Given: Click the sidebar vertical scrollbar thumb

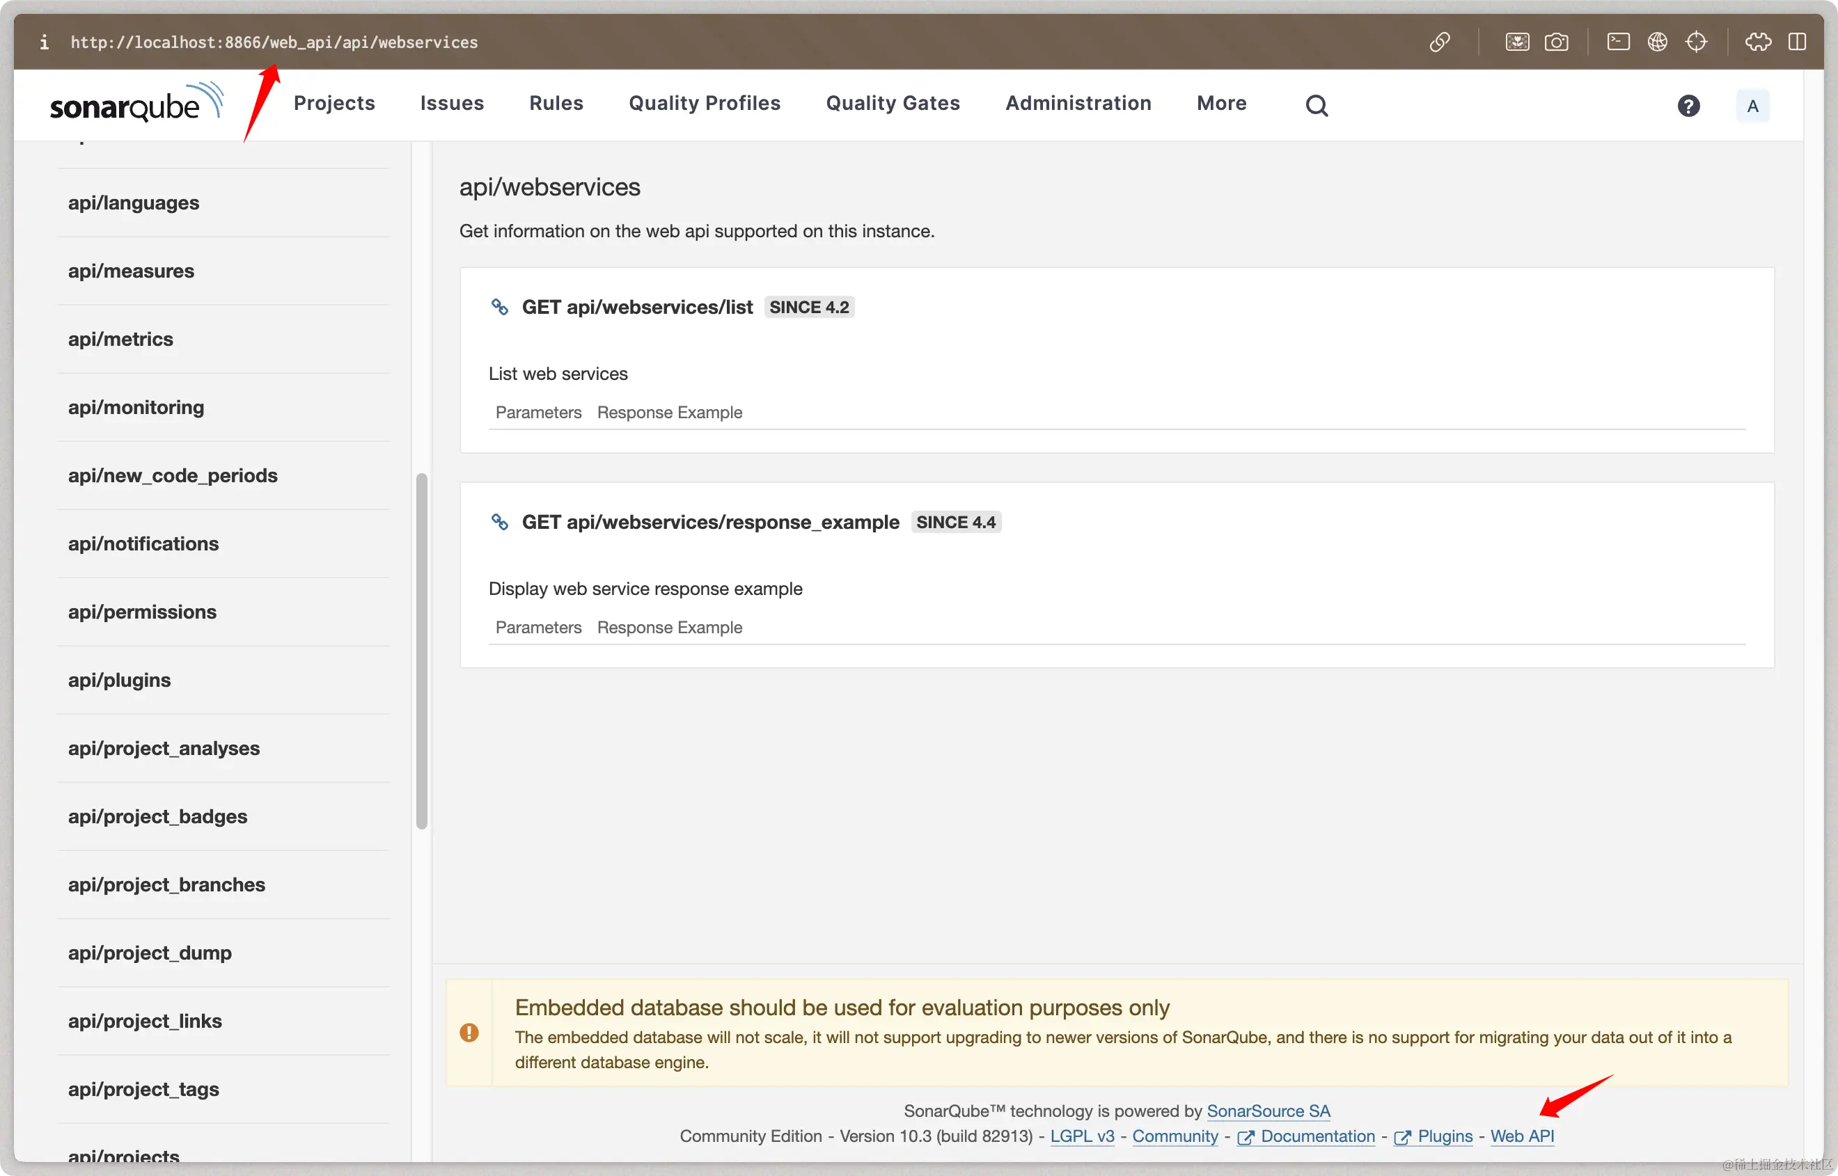Looking at the screenshot, I should 421,649.
